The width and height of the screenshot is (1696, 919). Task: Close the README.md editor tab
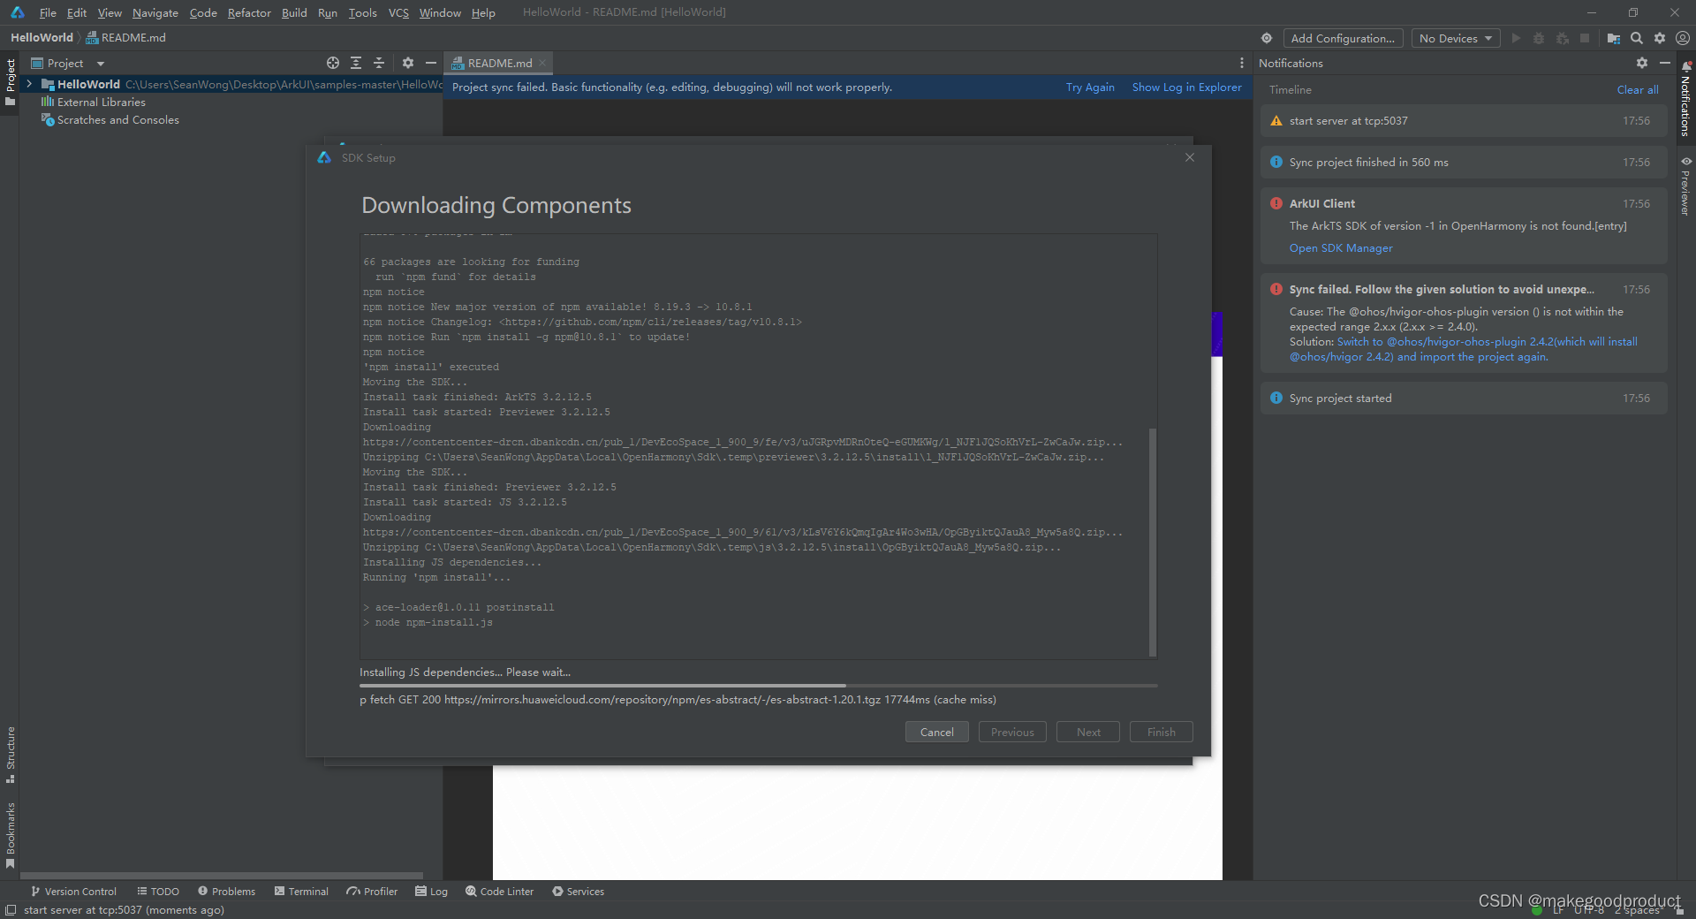coord(542,63)
